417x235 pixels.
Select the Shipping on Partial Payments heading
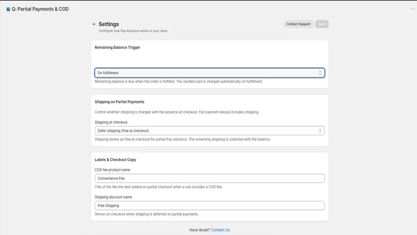click(x=119, y=102)
